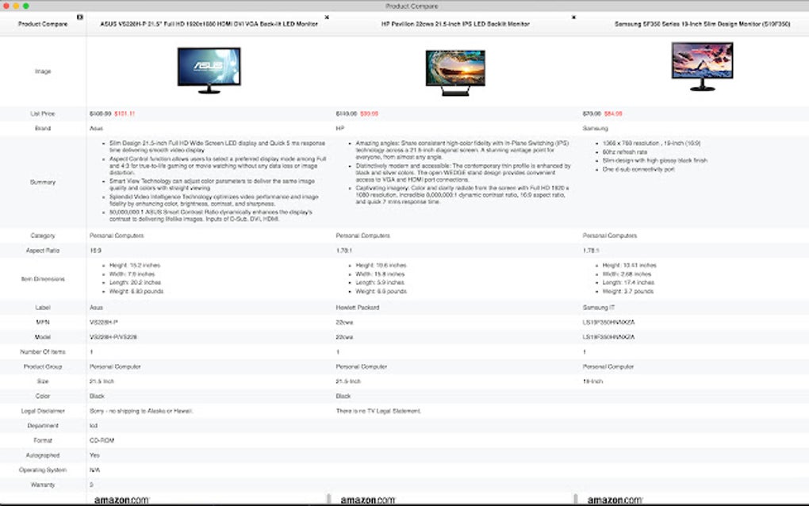809x506 pixels.
Task: Remove HP Pavilion 22cwa from the comparison
Action: [573, 16]
